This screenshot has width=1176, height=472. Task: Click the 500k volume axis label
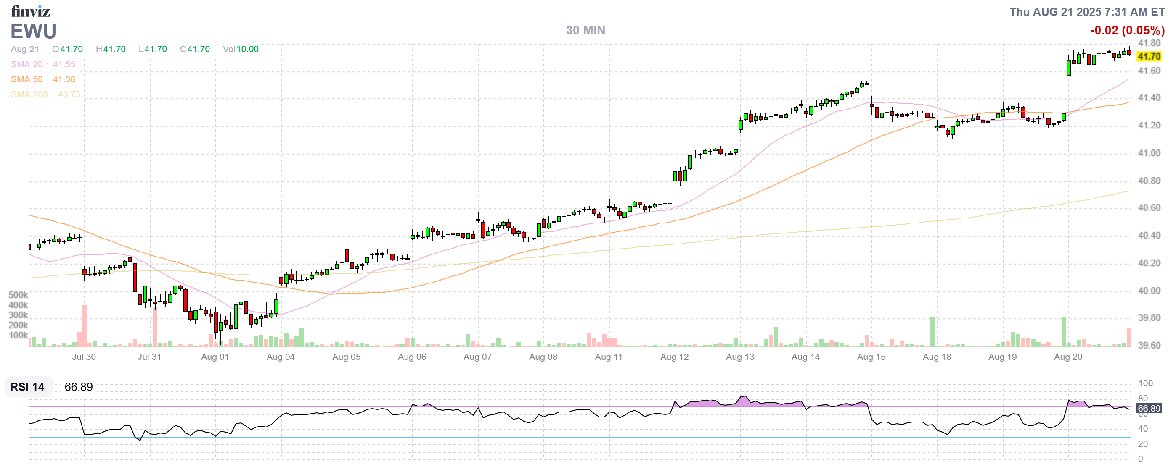pos(18,295)
